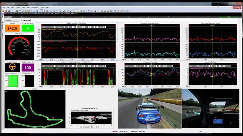Click the blue Falken car chase video

point(150,108)
